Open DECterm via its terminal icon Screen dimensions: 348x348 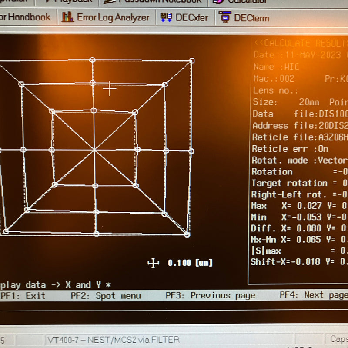tap(225, 17)
